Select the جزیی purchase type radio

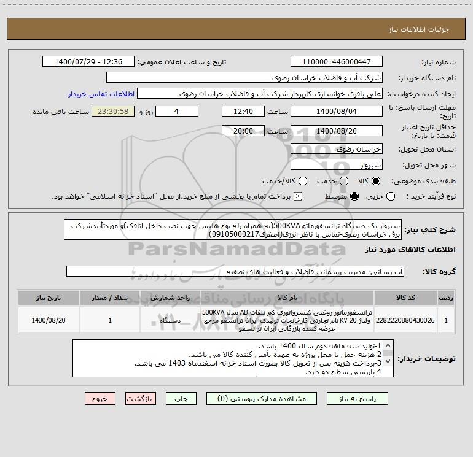click(391, 197)
